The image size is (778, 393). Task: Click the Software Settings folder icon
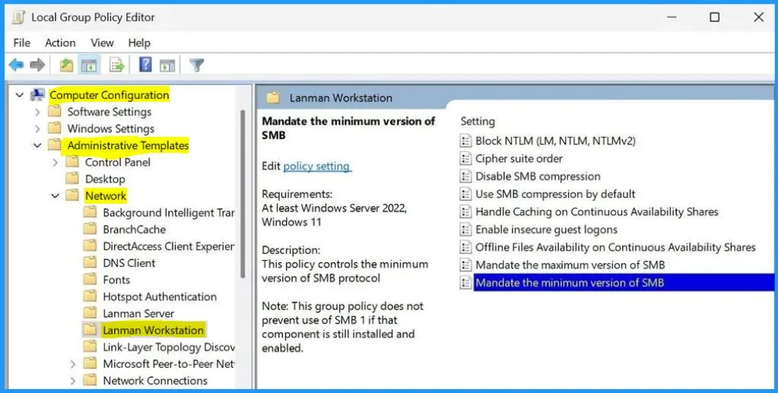[55, 112]
